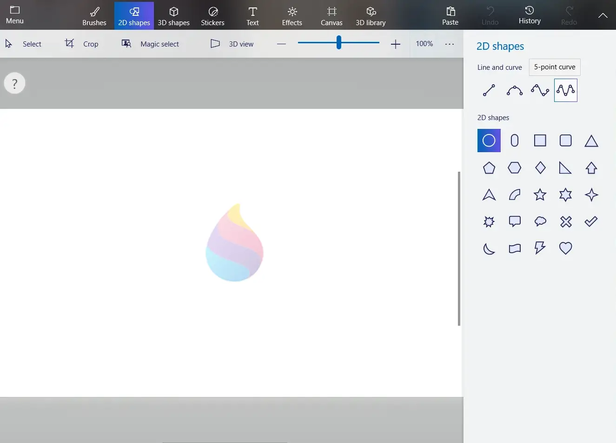616x443 pixels.
Task: Select the crescent shape
Action: point(489,248)
